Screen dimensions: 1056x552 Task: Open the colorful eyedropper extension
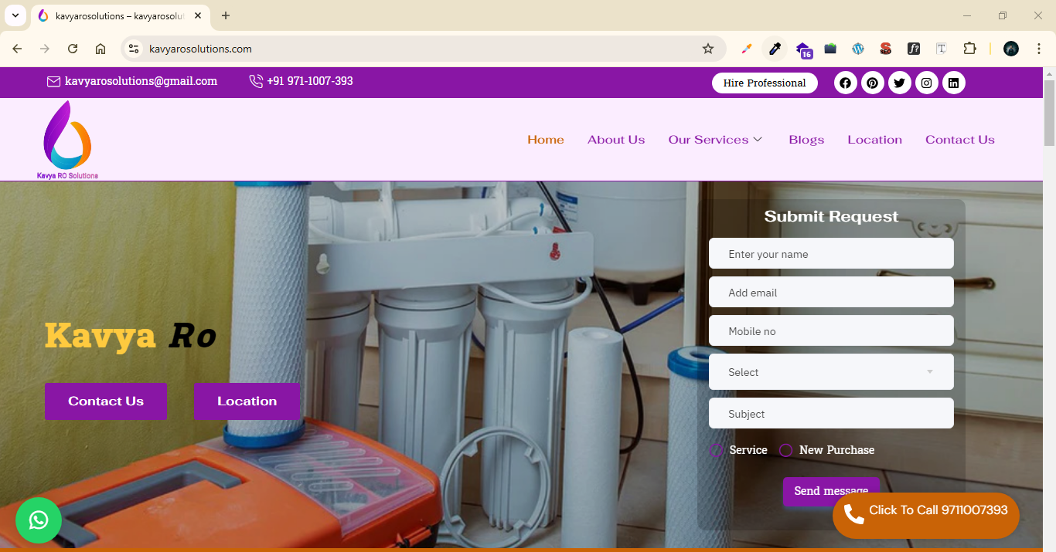[747, 49]
